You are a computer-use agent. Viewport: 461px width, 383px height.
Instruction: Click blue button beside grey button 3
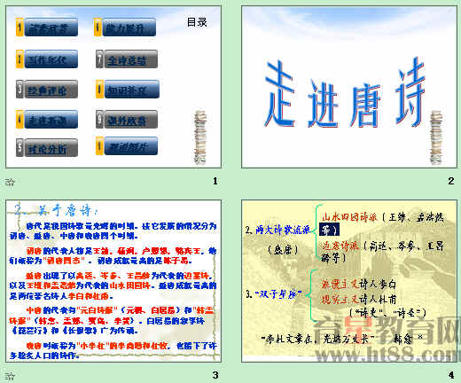coord(128,90)
